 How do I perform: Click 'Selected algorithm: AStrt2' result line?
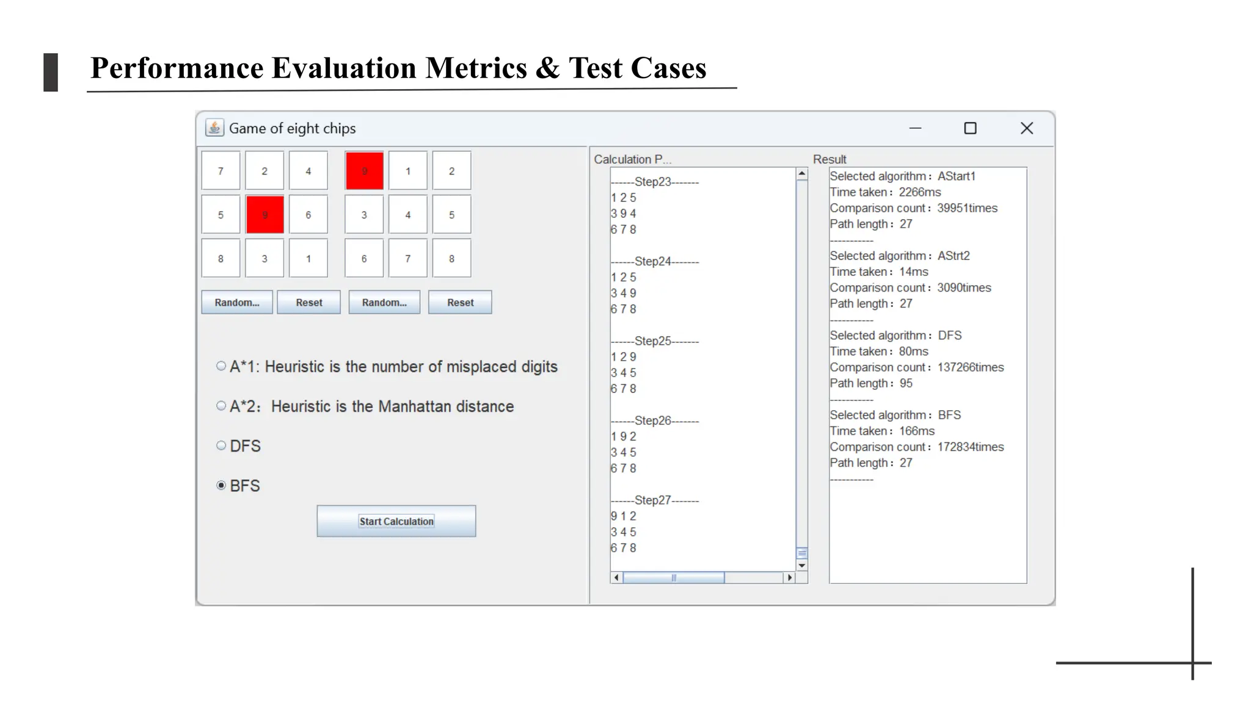(x=900, y=256)
